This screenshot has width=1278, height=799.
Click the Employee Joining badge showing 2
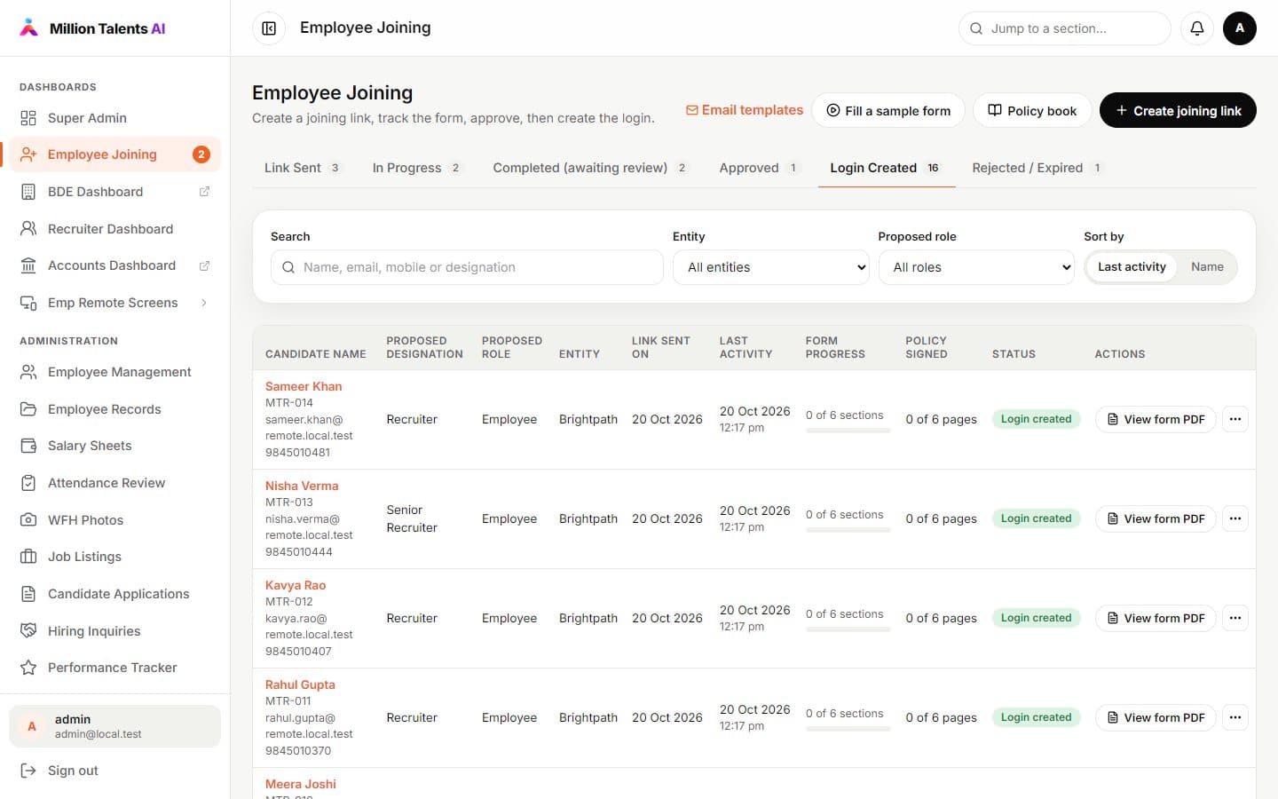(x=201, y=154)
